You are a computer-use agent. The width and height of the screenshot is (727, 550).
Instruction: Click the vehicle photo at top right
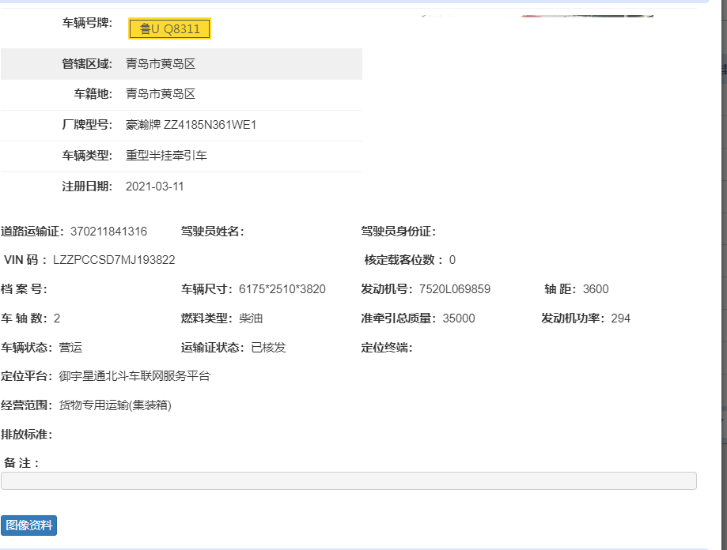(x=536, y=14)
